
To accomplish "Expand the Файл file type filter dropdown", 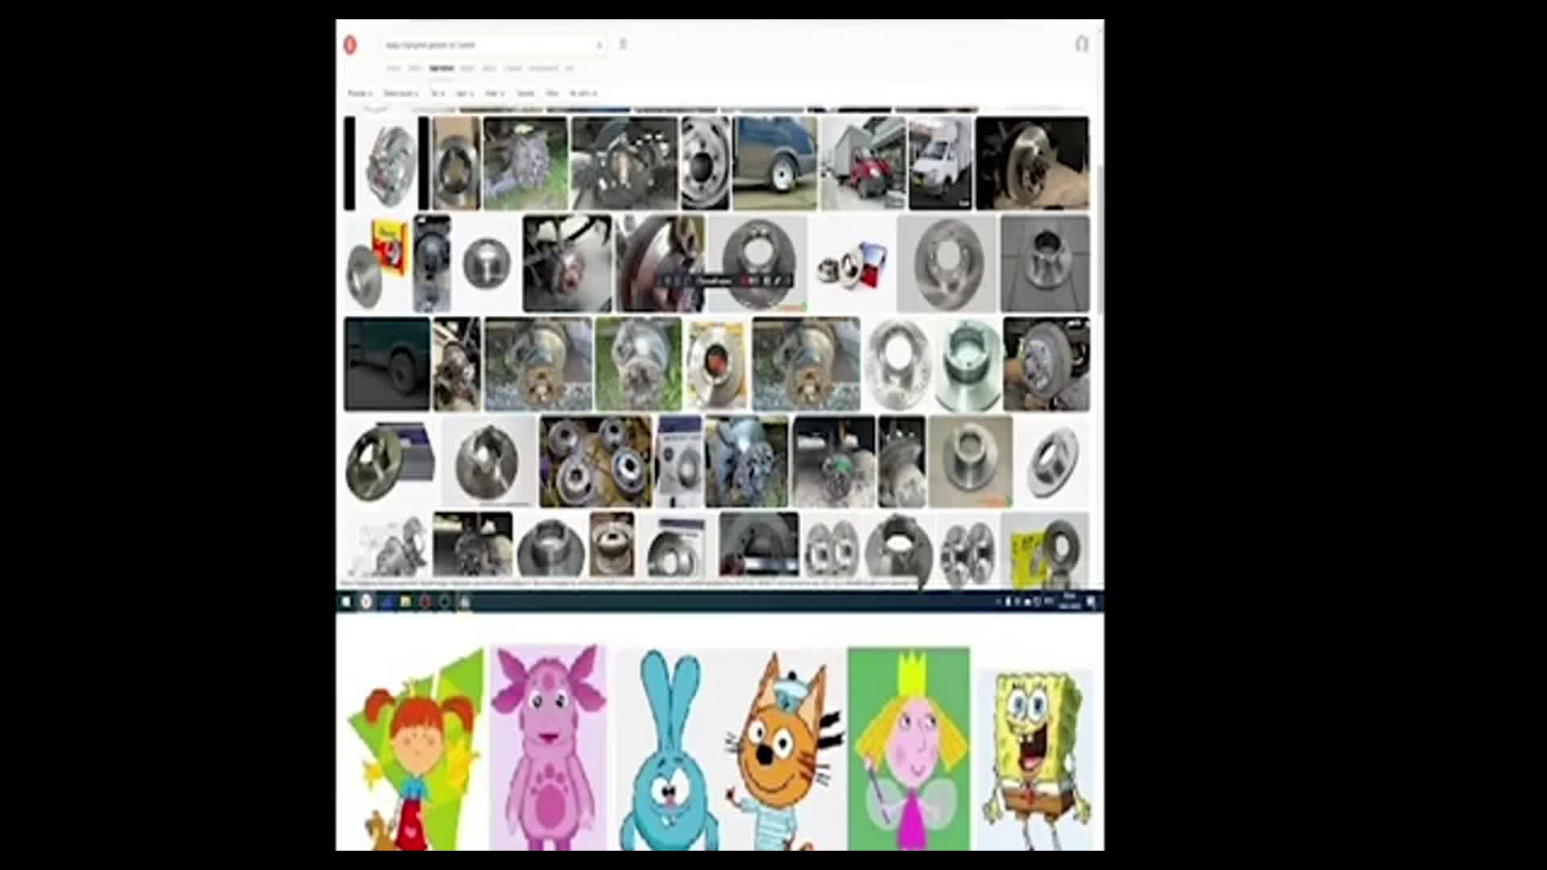I will [x=494, y=93].
